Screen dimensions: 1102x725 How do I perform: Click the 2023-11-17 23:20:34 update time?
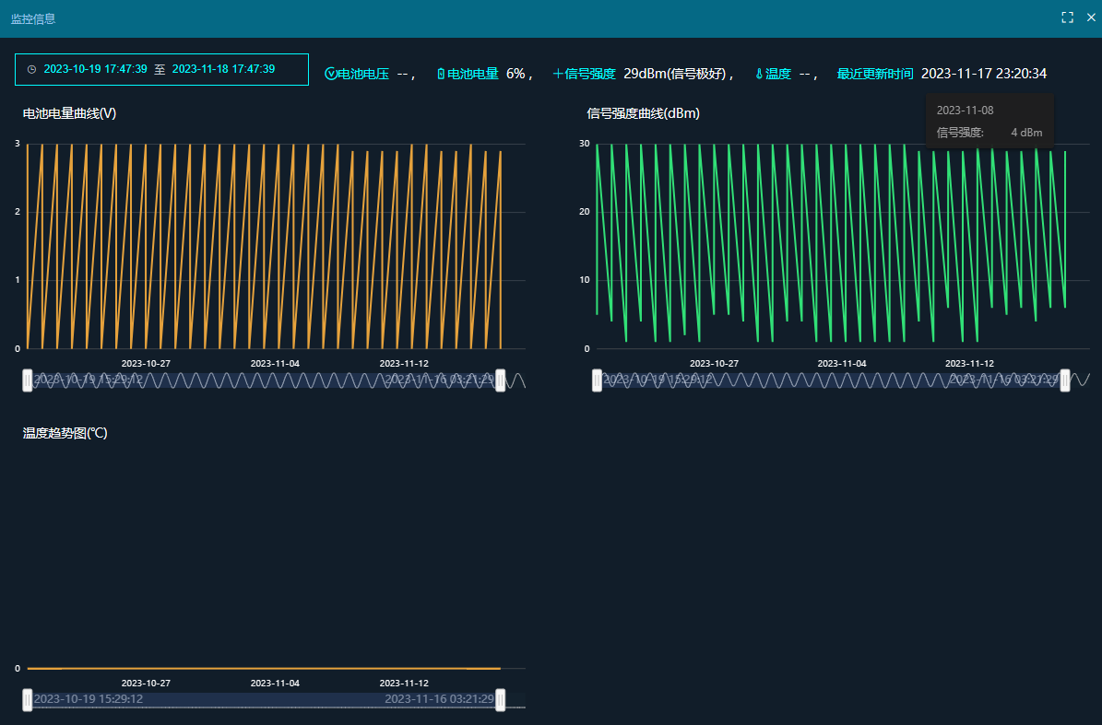coord(984,74)
